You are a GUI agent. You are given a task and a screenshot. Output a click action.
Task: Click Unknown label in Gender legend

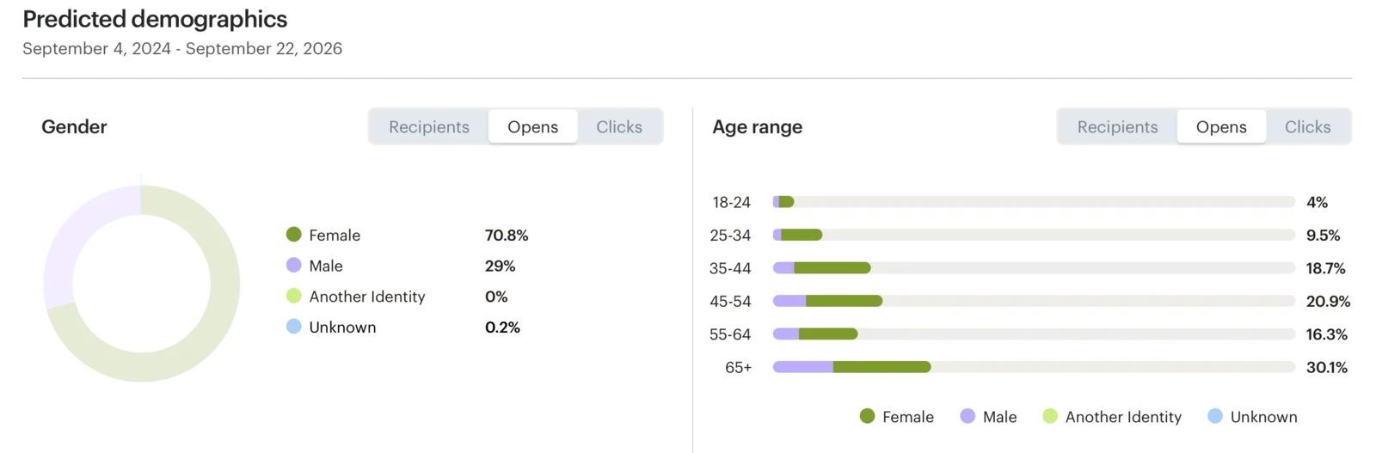tap(342, 328)
